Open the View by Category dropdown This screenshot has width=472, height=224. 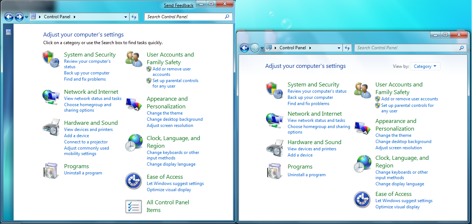(425, 66)
